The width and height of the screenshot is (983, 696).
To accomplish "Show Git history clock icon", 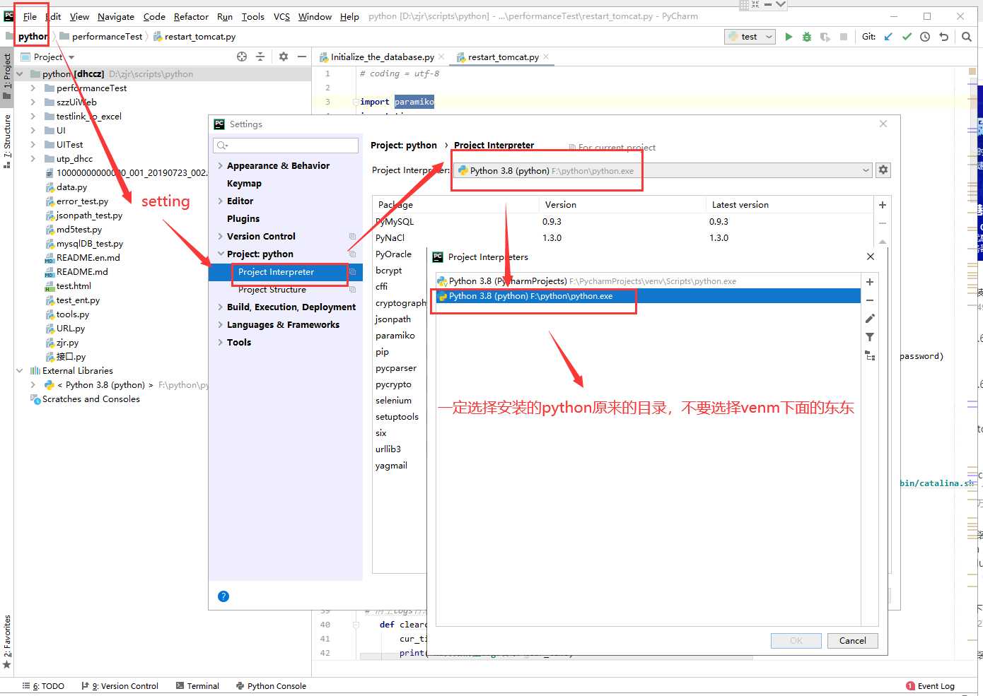I will pyautogui.click(x=925, y=37).
